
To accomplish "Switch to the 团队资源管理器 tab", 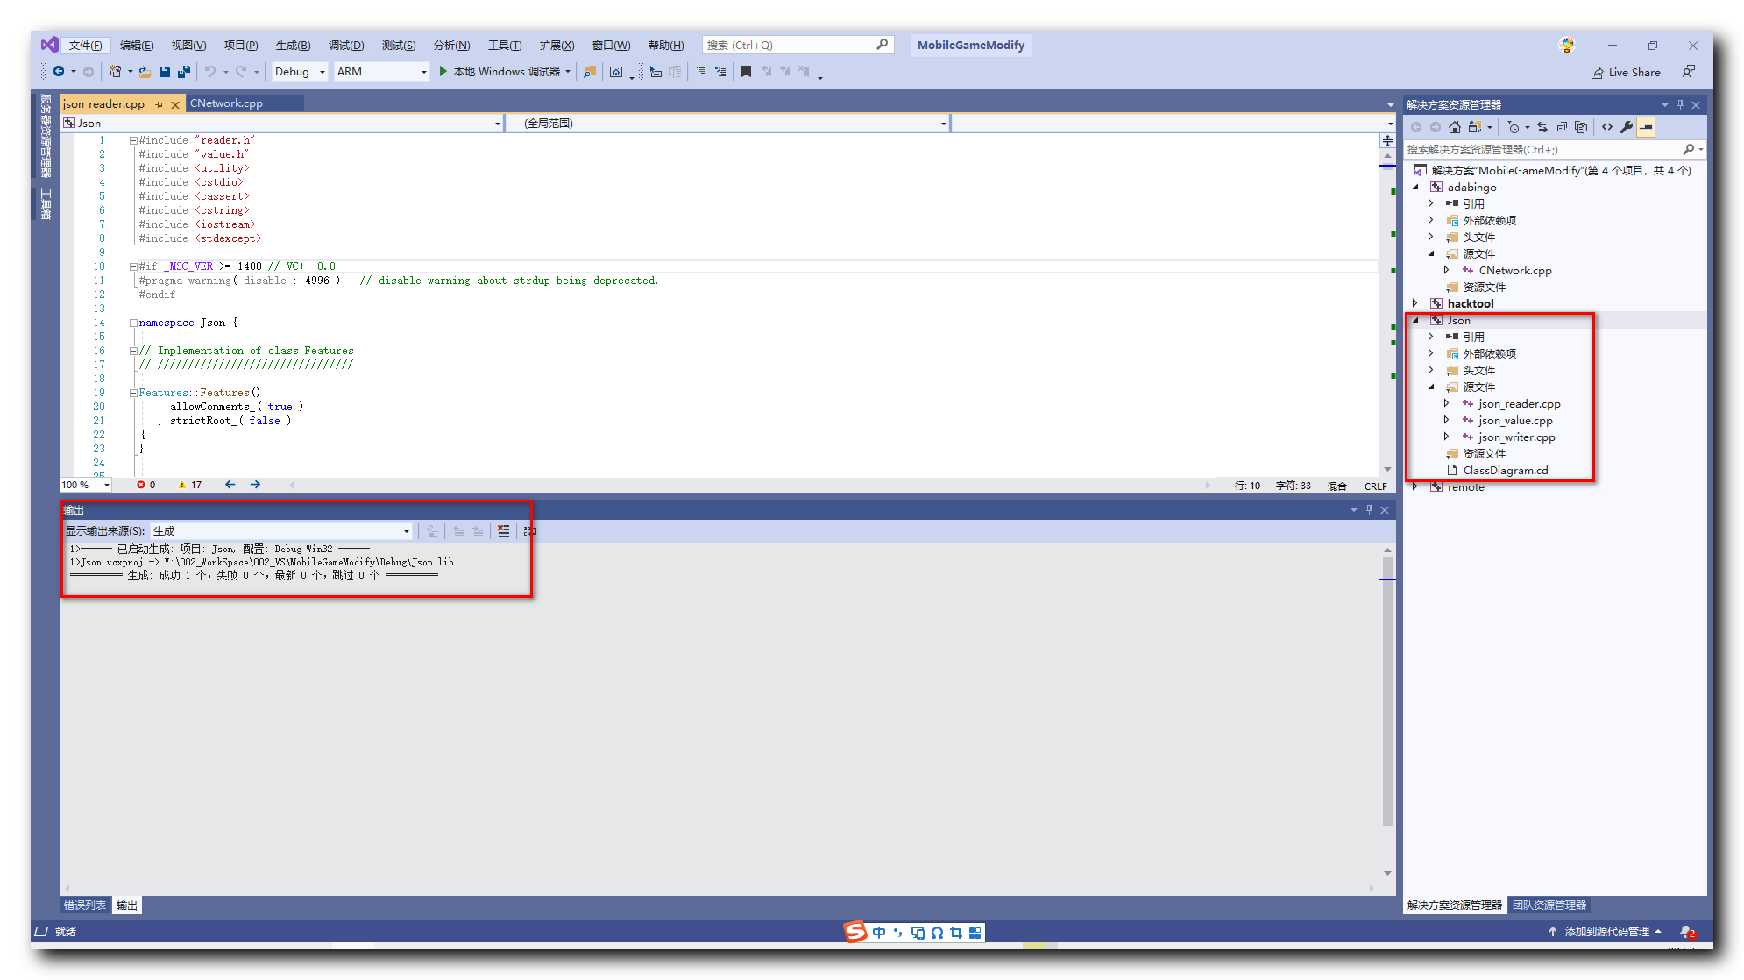I will (1549, 905).
